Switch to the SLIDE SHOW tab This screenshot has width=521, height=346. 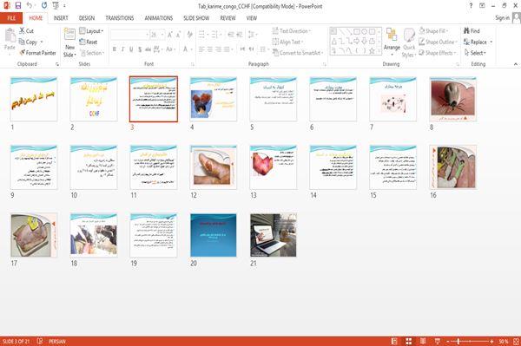coord(196,18)
